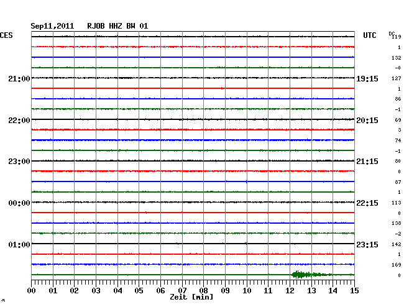Click the 08 minute axis tick label
Viewport: 404px width, 307px height.
203,290
